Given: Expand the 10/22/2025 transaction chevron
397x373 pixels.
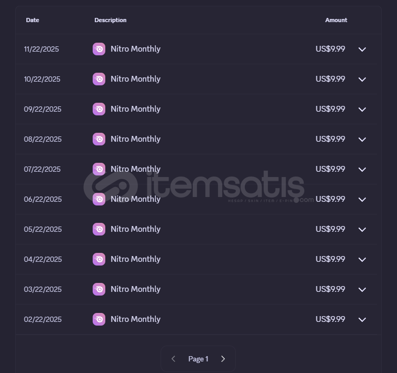Looking at the screenshot, I should pyautogui.click(x=362, y=80).
